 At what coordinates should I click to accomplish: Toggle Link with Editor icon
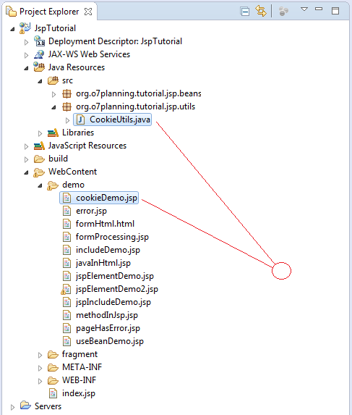click(x=261, y=11)
